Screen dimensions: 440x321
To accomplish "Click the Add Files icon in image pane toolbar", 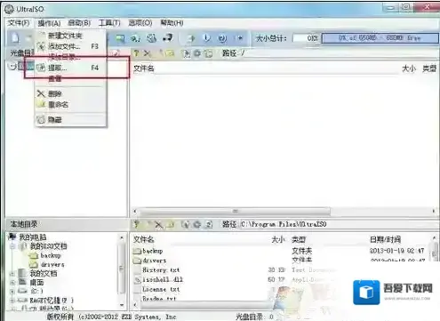I will click(187, 53).
